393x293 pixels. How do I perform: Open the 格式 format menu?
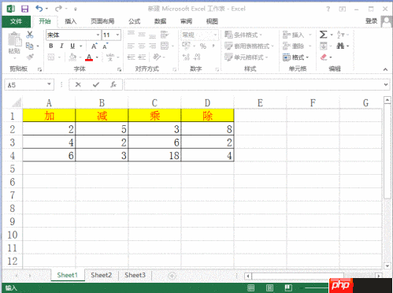(296, 57)
